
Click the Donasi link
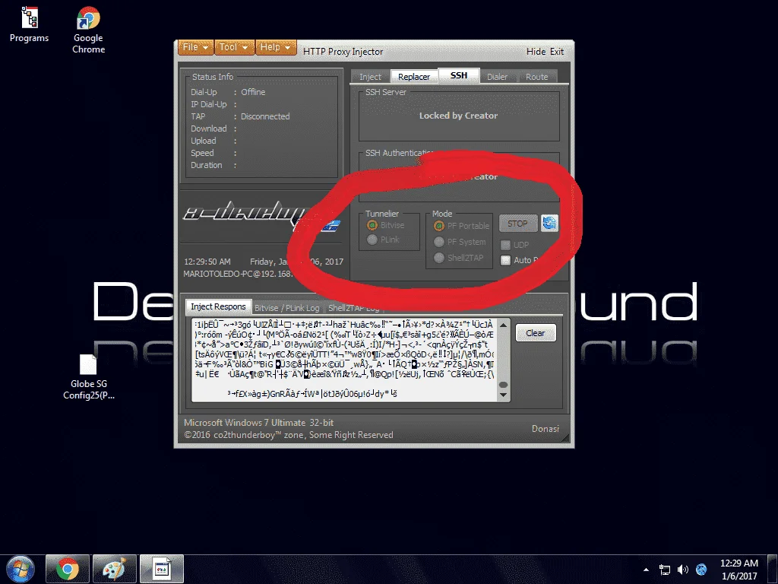[x=546, y=429]
